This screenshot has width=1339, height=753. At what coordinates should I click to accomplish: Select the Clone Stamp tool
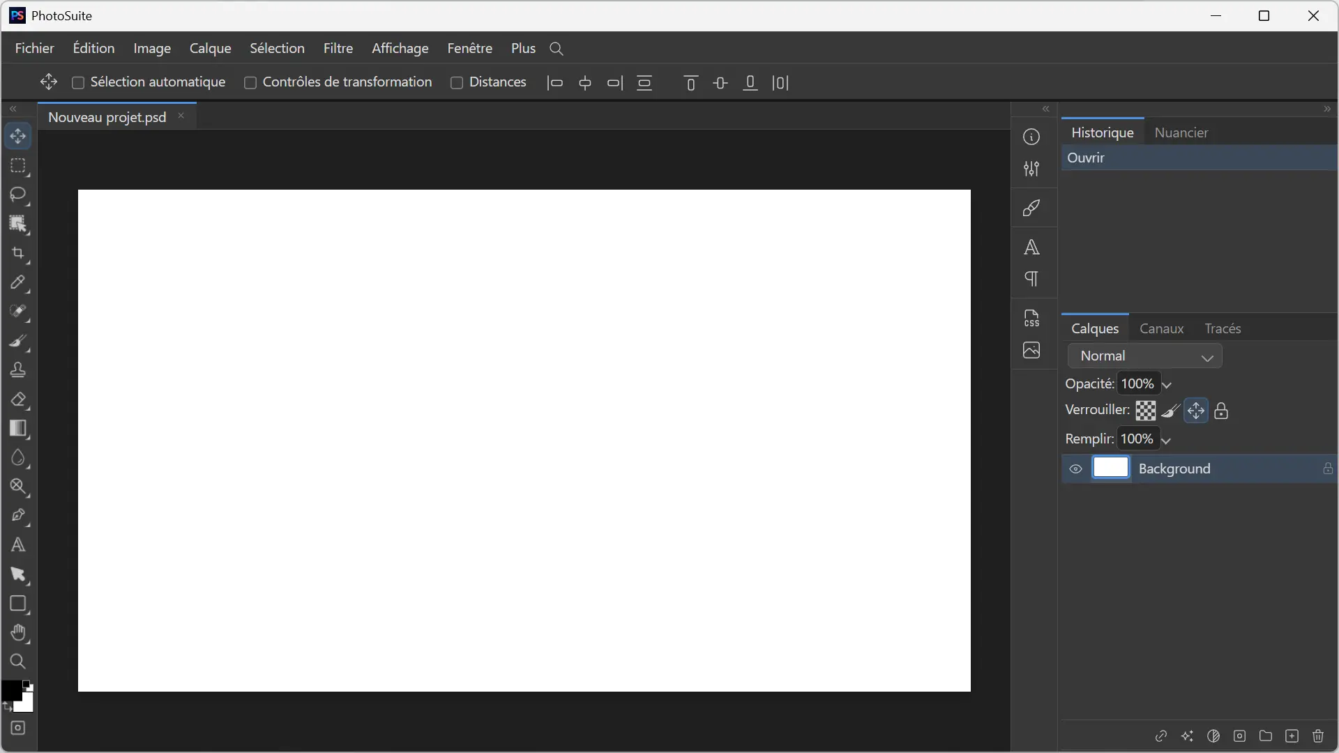click(18, 370)
